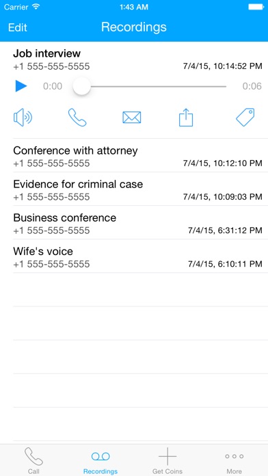Screen dimensions: 268x476
Task: Call back using the phone handset icon
Action: pos(77,117)
